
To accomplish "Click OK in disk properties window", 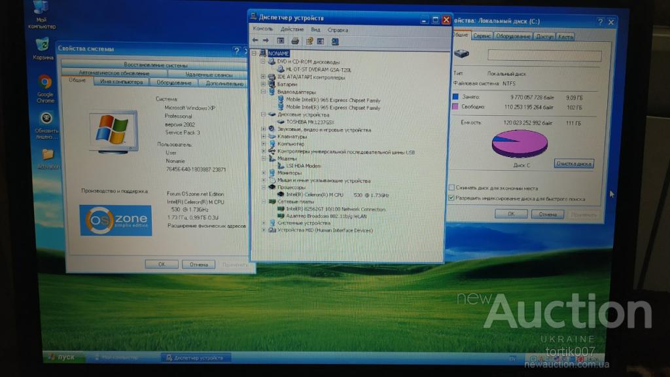I will click(511, 214).
